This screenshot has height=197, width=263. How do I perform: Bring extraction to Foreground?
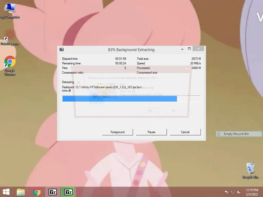118,132
